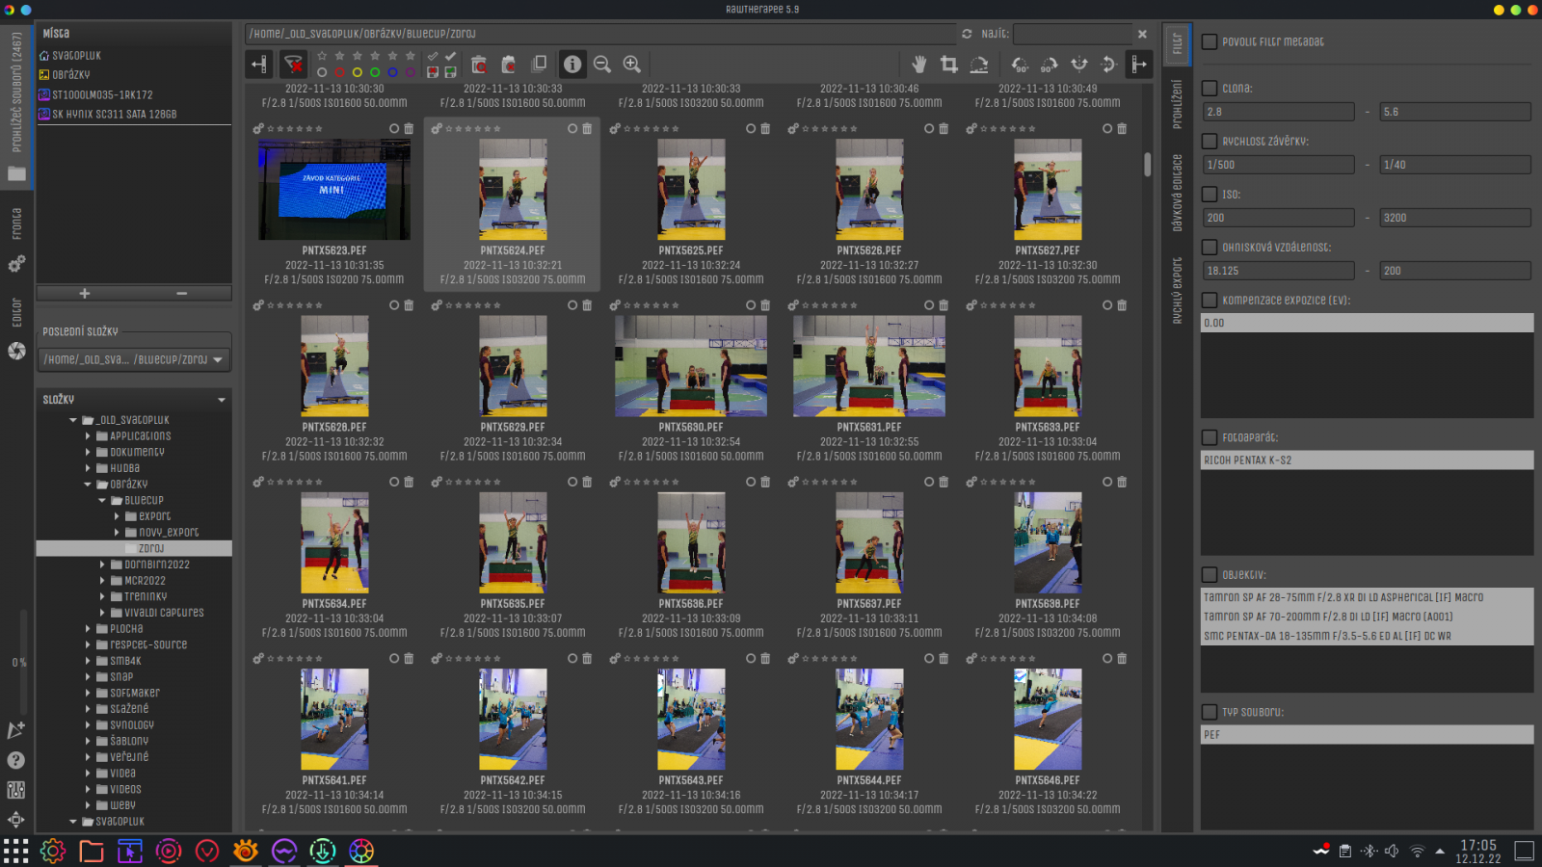Click the plus button under Místa
This screenshot has height=867, width=1542.
[x=85, y=293]
